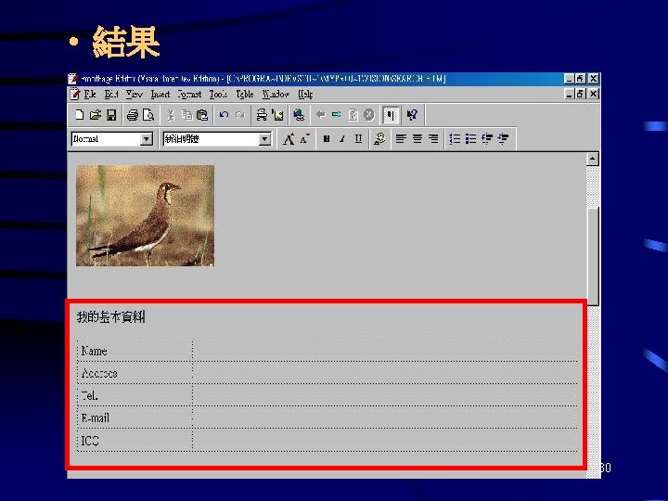Viewport: 668px width, 501px height.
Task: Toggle Show/Hide paragraph marks button
Action: coord(391,115)
